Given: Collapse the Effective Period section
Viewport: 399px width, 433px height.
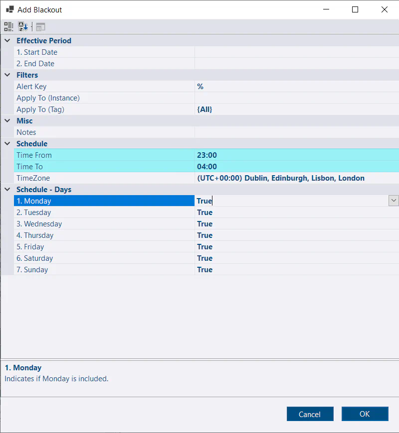Looking at the screenshot, I should coord(7,41).
